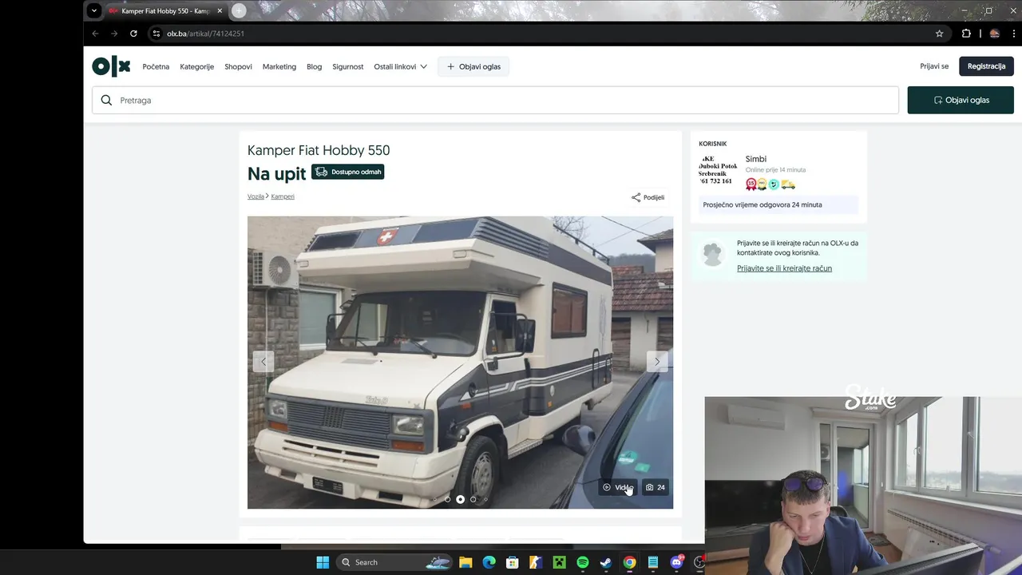Click Prijavi se

934,66
